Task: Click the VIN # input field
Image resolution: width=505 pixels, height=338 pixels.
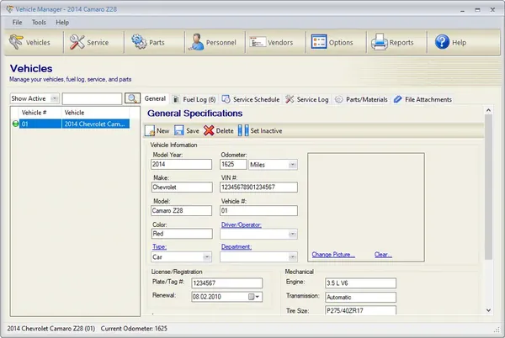Action: [258, 187]
